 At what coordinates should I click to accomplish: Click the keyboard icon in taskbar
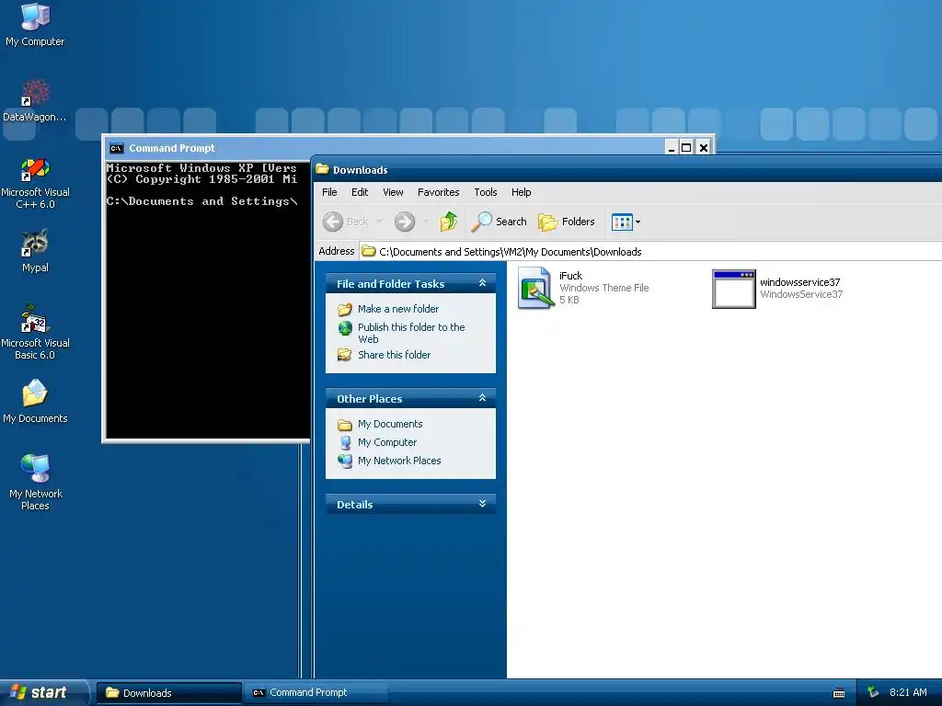pos(839,693)
